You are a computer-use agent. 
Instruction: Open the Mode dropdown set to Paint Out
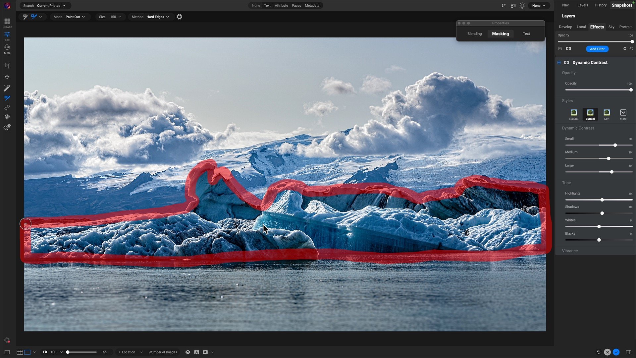click(x=74, y=17)
